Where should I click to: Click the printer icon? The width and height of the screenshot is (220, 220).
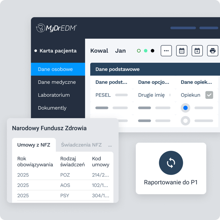[x=212, y=51]
